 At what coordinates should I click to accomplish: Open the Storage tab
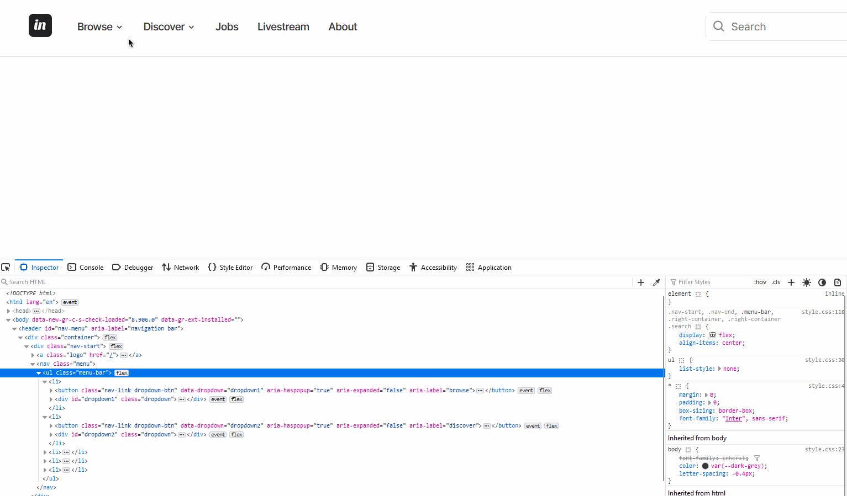click(x=383, y=267)
